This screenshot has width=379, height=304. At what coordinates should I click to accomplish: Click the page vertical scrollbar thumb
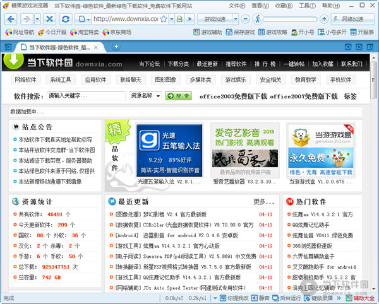tap(374, 80)
